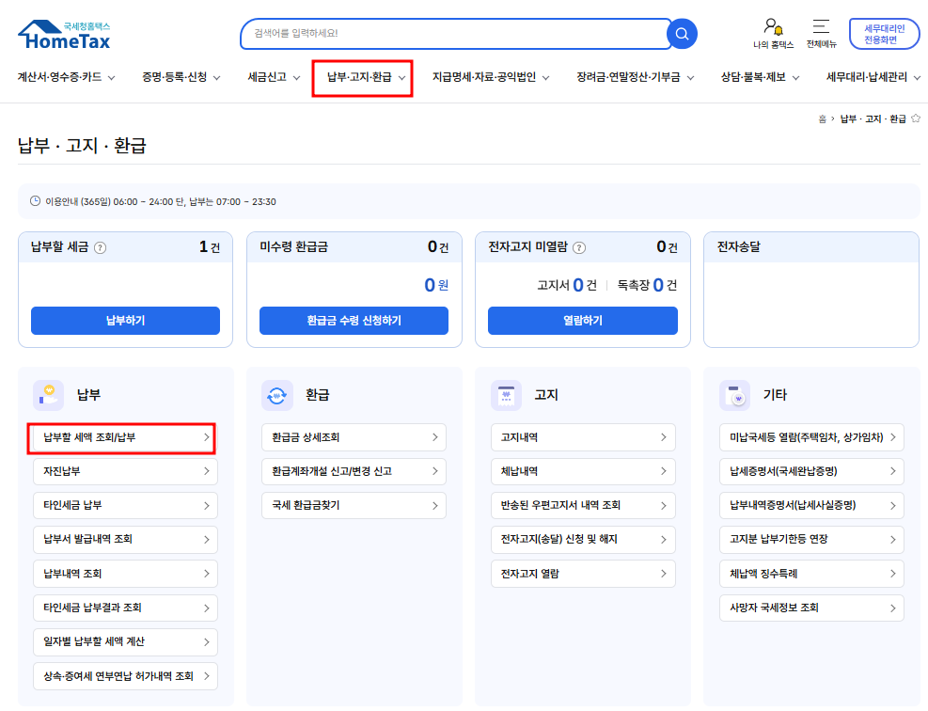Click the 환급 section refresh icon
928x711 pixels.
coord(277,396)
